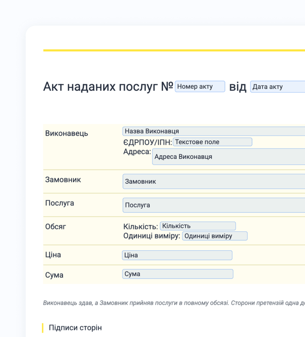Select the Дата акту field
This screenshot has height=337, width=305.
click(x=277, y=87)
